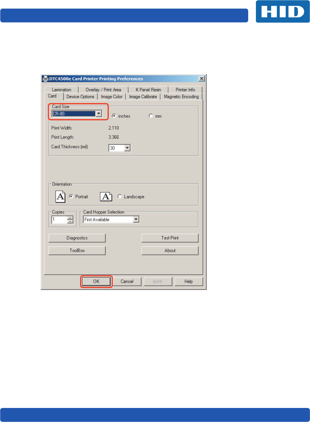Choose Portrait orientation

coord(71,197)
